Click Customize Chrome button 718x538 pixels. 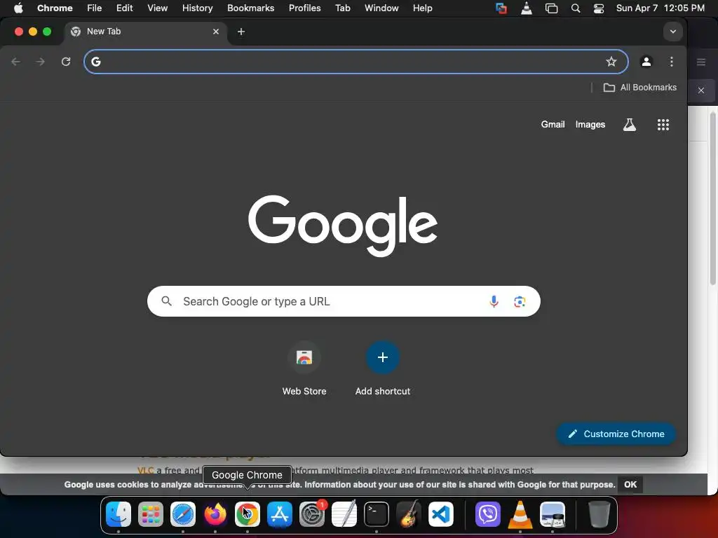point(616,434)
